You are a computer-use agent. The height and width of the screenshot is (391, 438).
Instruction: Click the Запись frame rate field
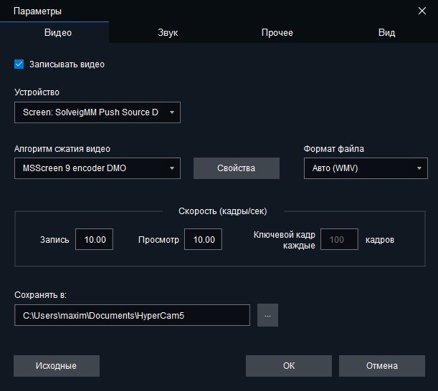click(x=95, y=239)
